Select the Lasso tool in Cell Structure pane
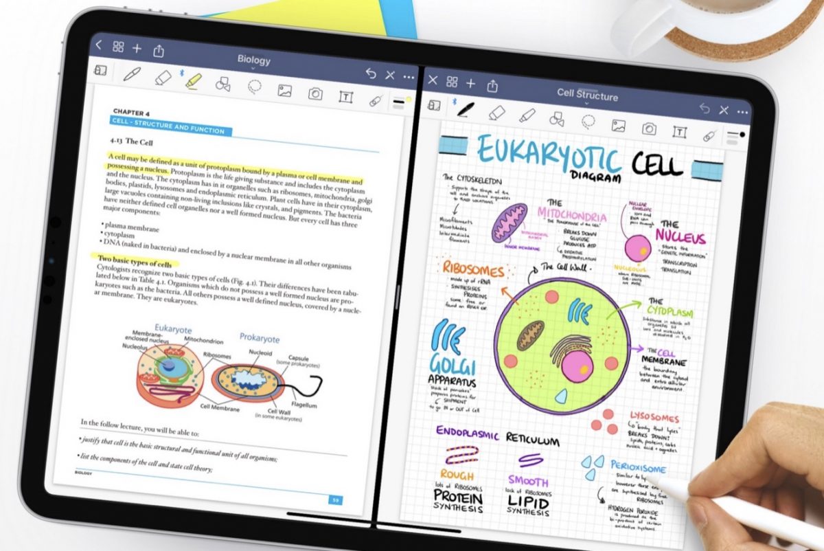824x551 pixels. (x=588, y=121)
